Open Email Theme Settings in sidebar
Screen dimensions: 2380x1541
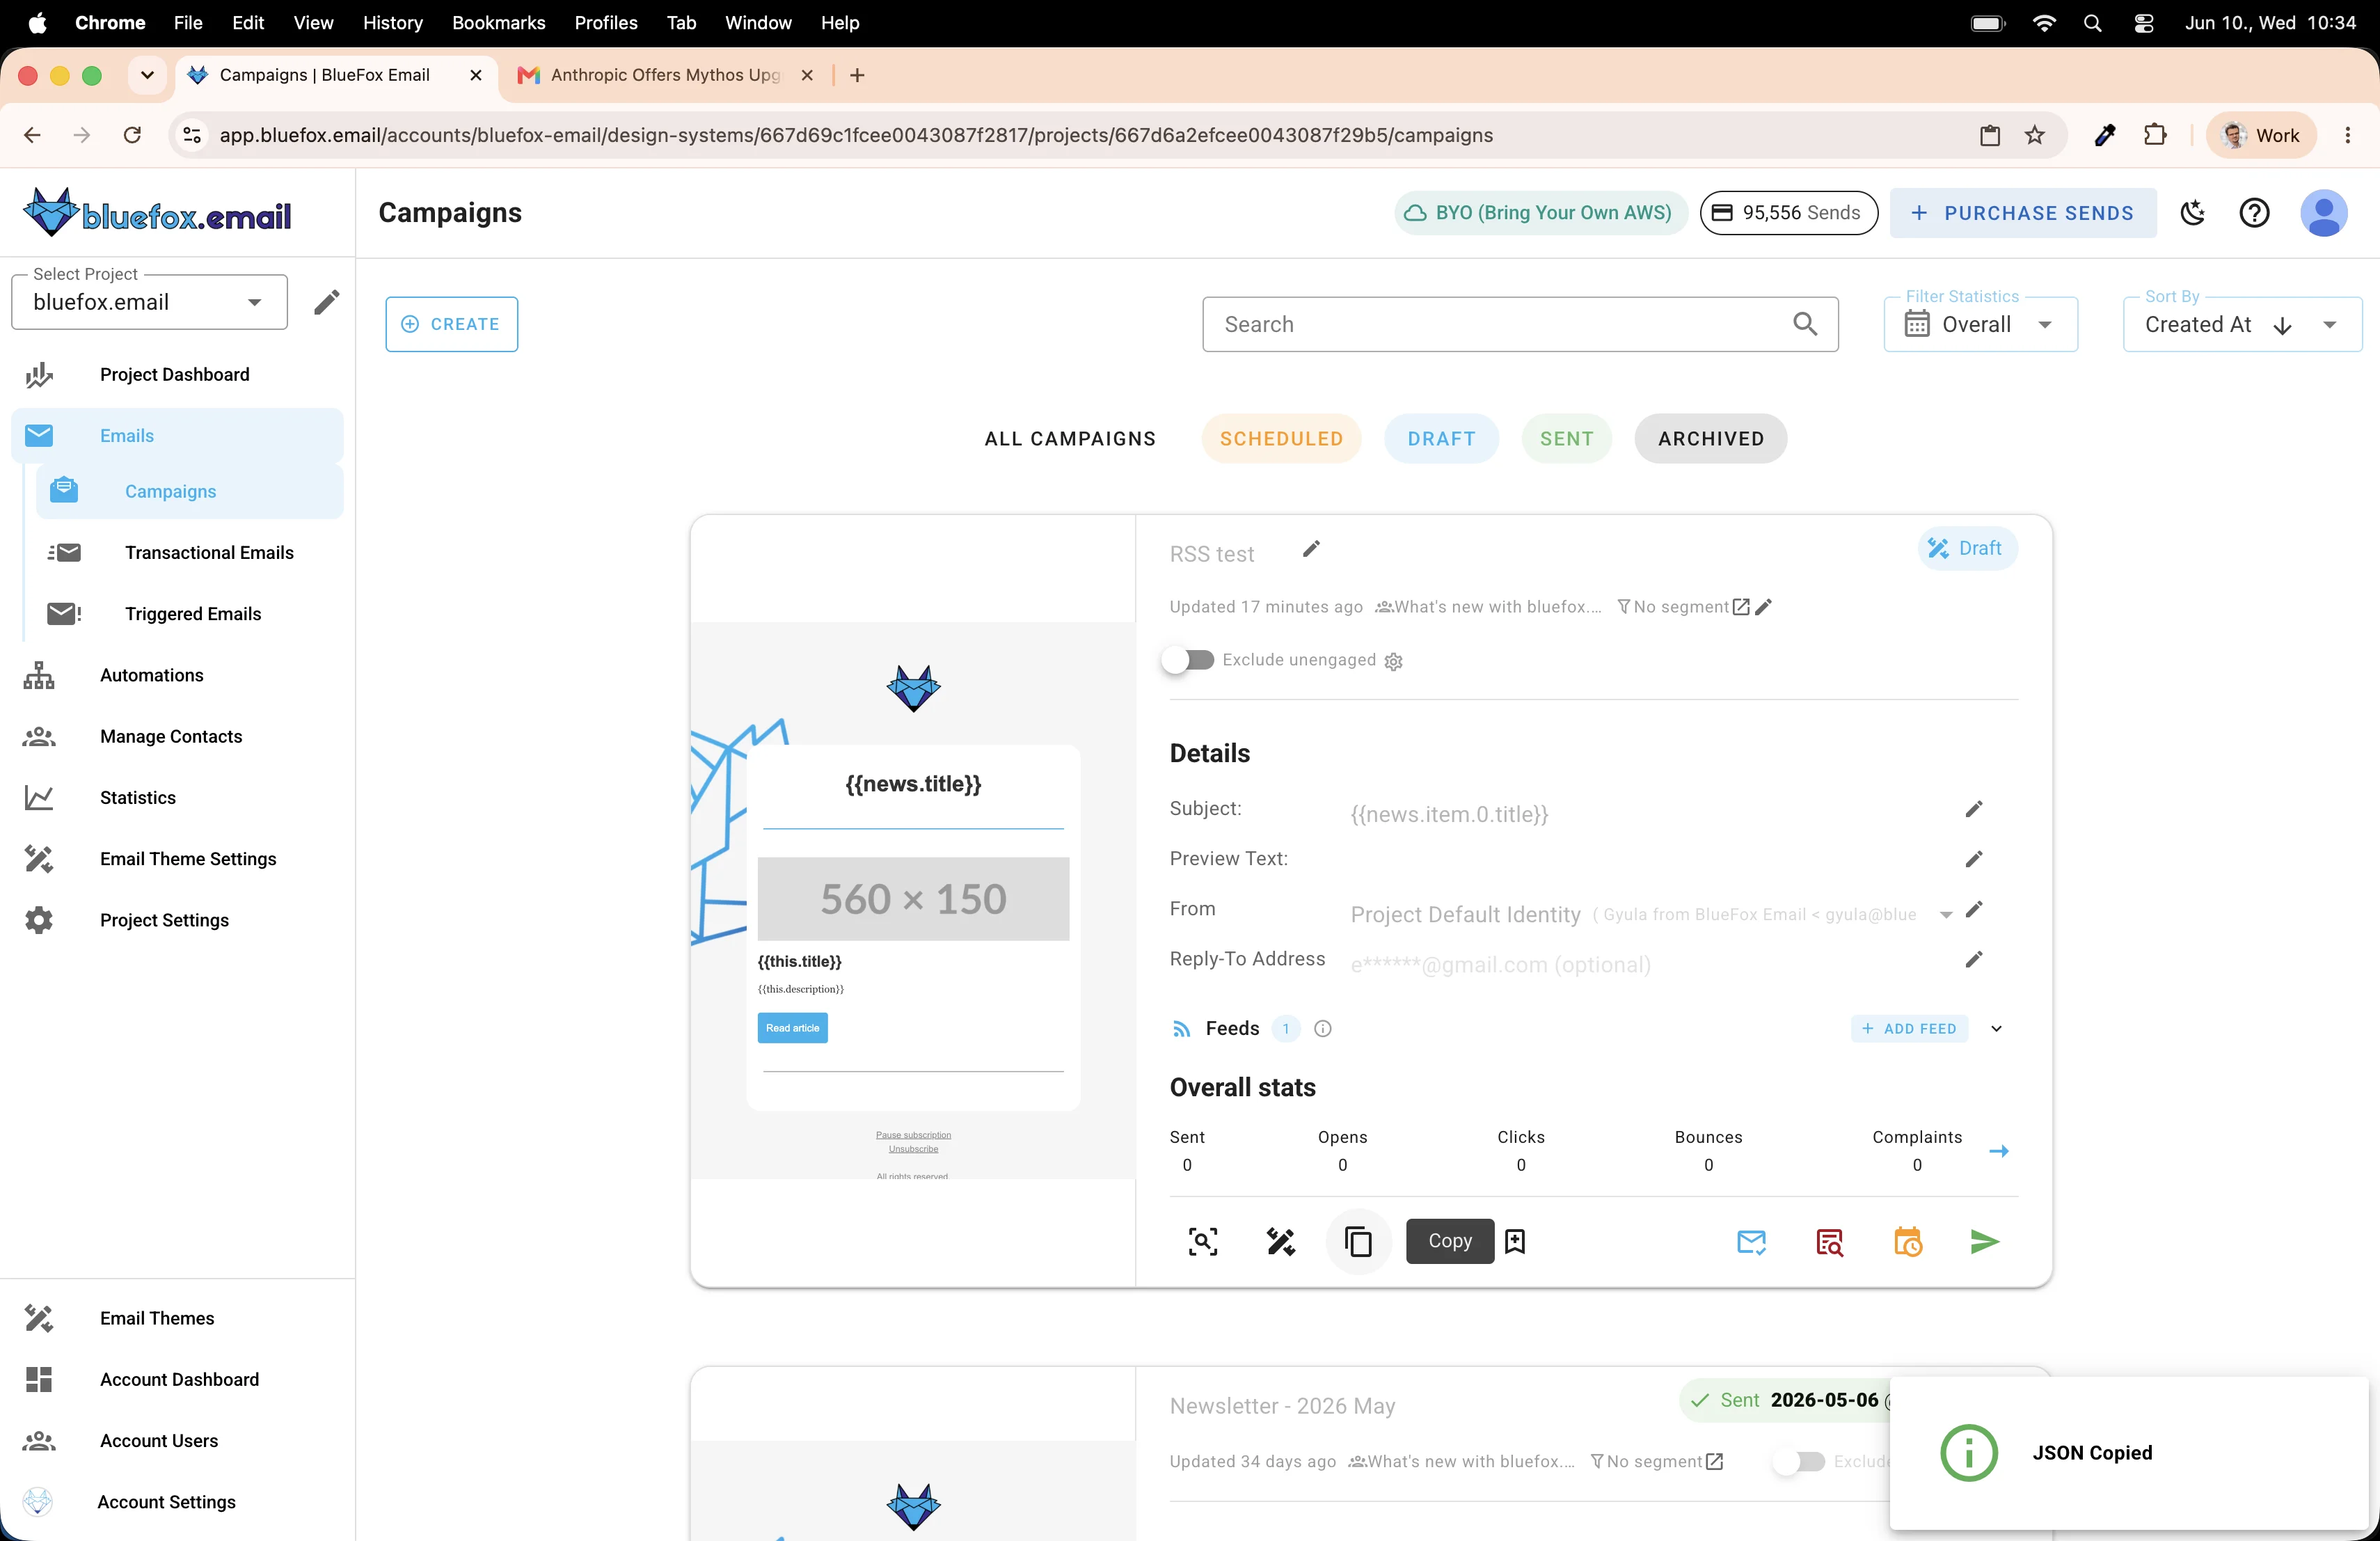click(177, 859)
